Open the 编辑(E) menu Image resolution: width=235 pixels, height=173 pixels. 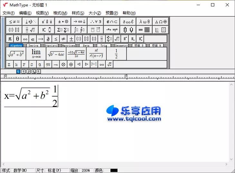tap(25, 13)
